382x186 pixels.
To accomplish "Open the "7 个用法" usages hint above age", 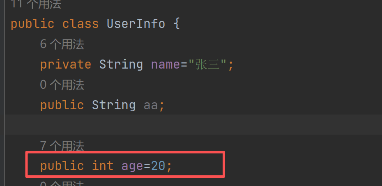I will (x=62, y=146).
